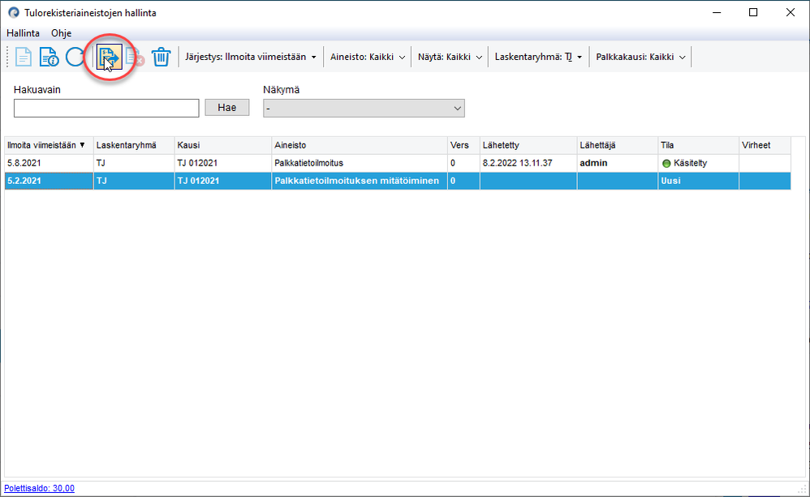Viewport: 810px width, 497px height.
Task: Close the Tulorekisteriaineistojen hallinta window
Action: pos(791,12)
